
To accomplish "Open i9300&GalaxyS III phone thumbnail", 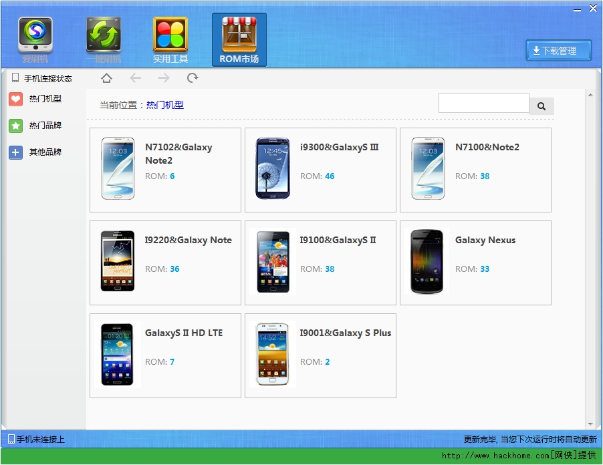I will pos(273,168).
